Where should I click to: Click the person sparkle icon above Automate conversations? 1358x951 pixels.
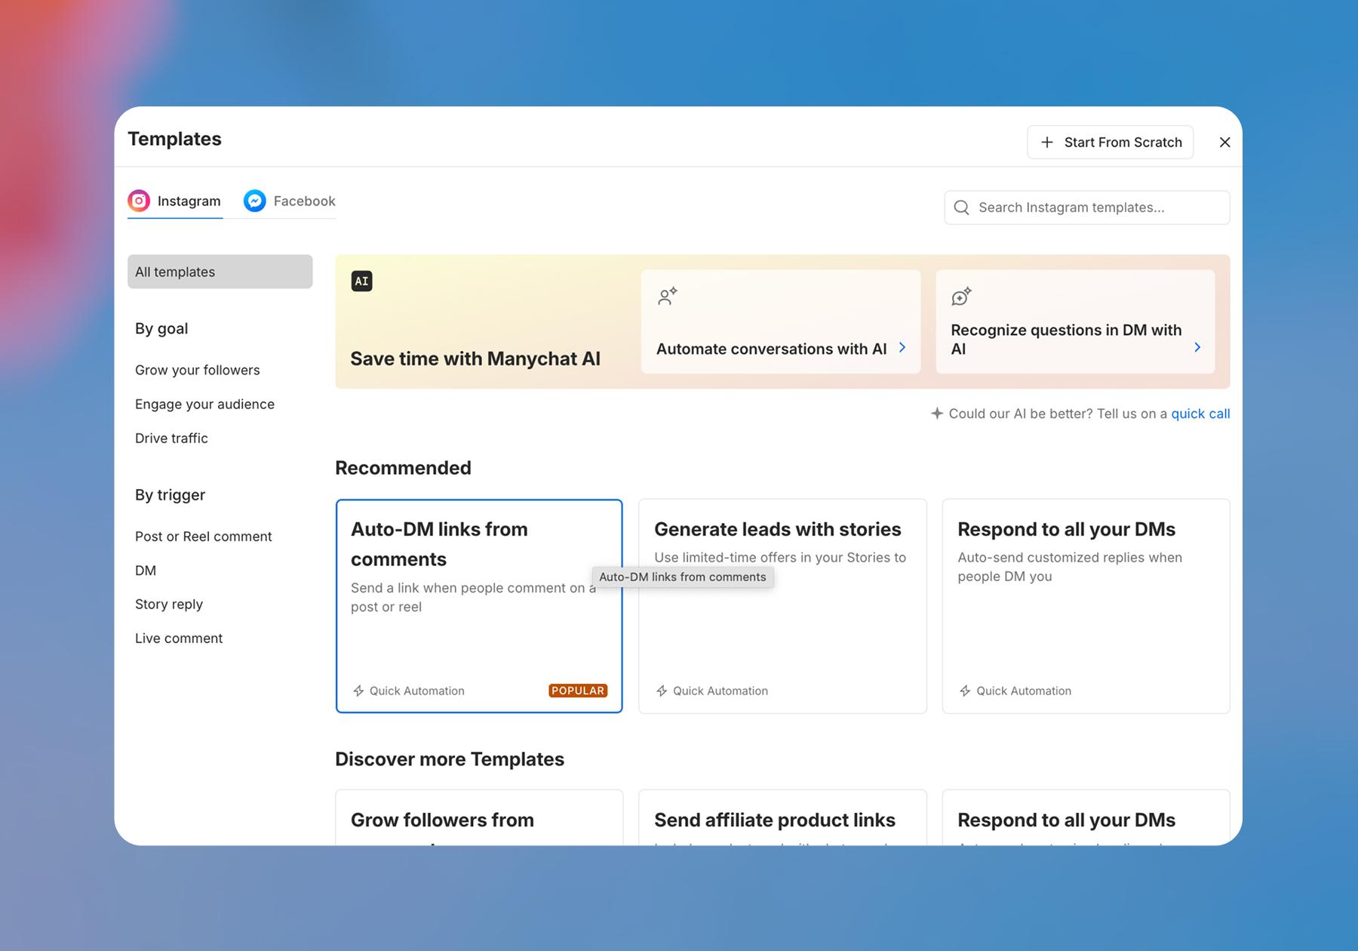tap(668, 296)
